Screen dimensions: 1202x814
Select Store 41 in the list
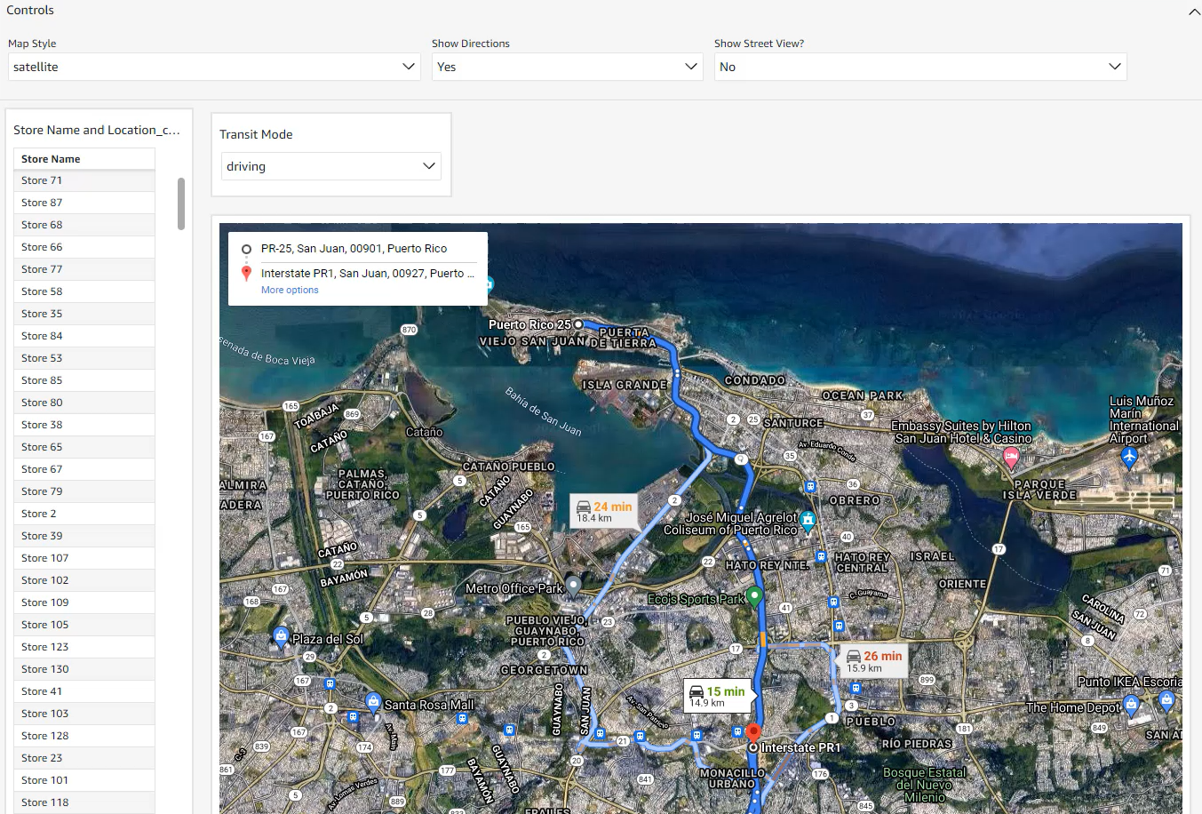coord(84,691)
